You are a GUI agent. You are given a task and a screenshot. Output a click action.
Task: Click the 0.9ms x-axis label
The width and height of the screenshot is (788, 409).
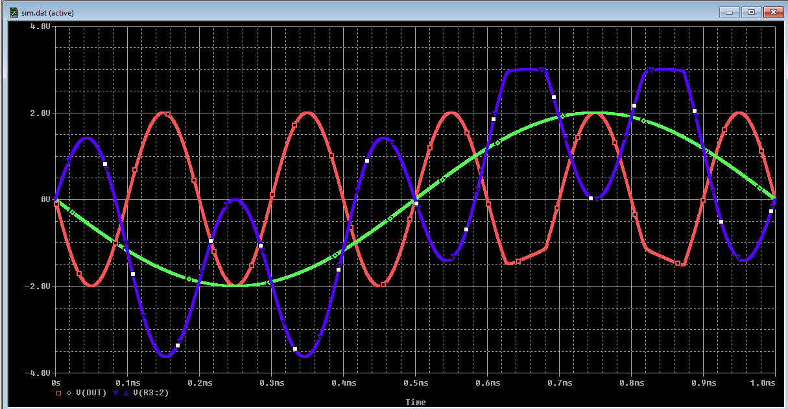coord(703,384)
